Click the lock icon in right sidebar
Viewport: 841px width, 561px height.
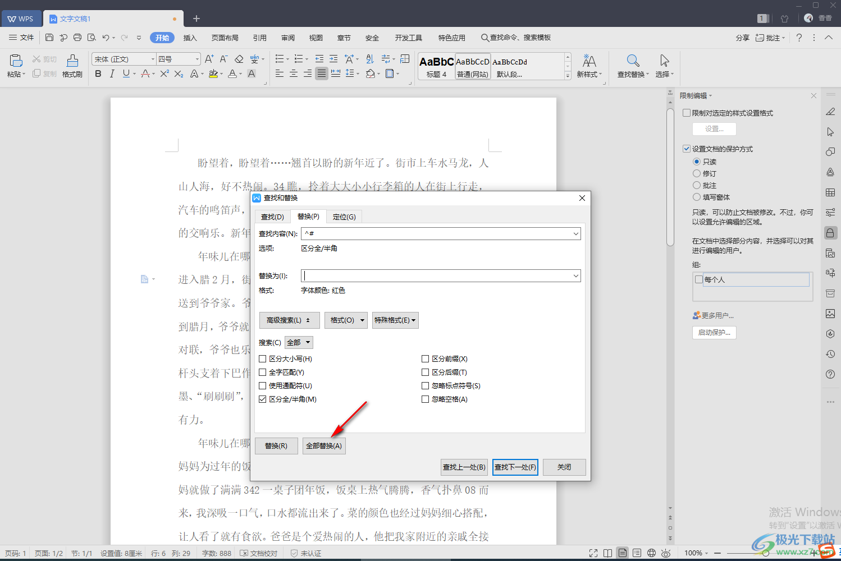coord(830,232)
